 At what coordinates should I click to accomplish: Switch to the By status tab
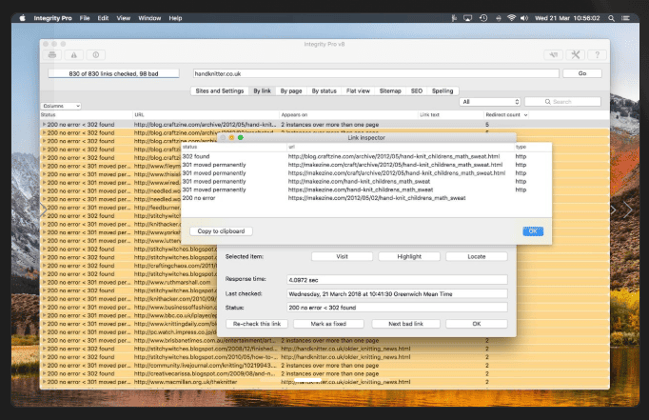pos(324,90)
